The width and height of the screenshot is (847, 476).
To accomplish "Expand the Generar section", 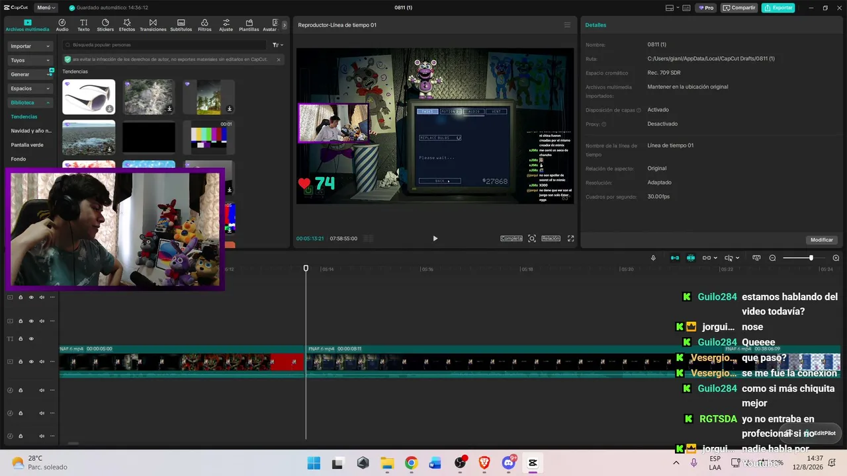I will (x=30, y=74).
